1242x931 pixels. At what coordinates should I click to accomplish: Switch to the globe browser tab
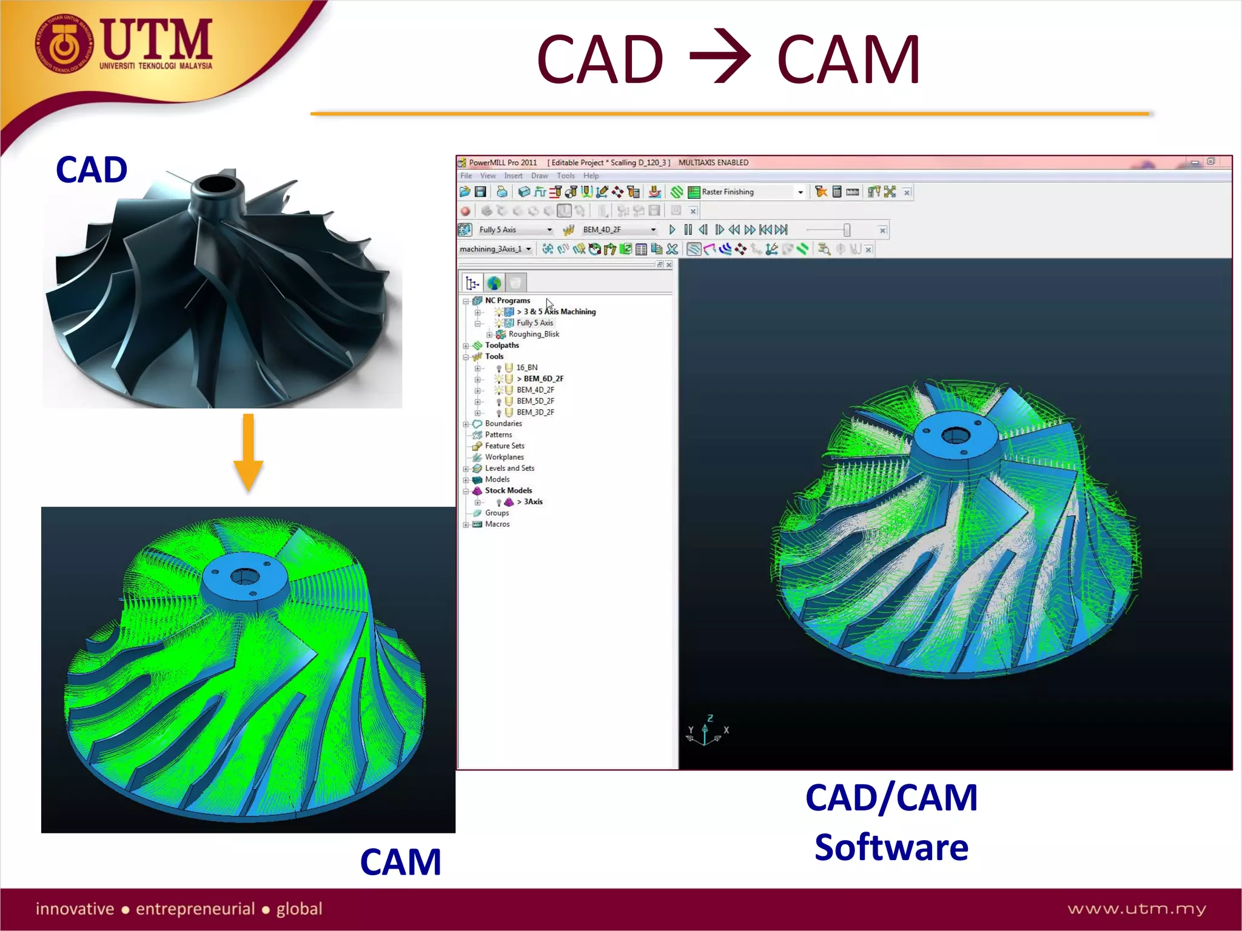[x=494, y=282]
